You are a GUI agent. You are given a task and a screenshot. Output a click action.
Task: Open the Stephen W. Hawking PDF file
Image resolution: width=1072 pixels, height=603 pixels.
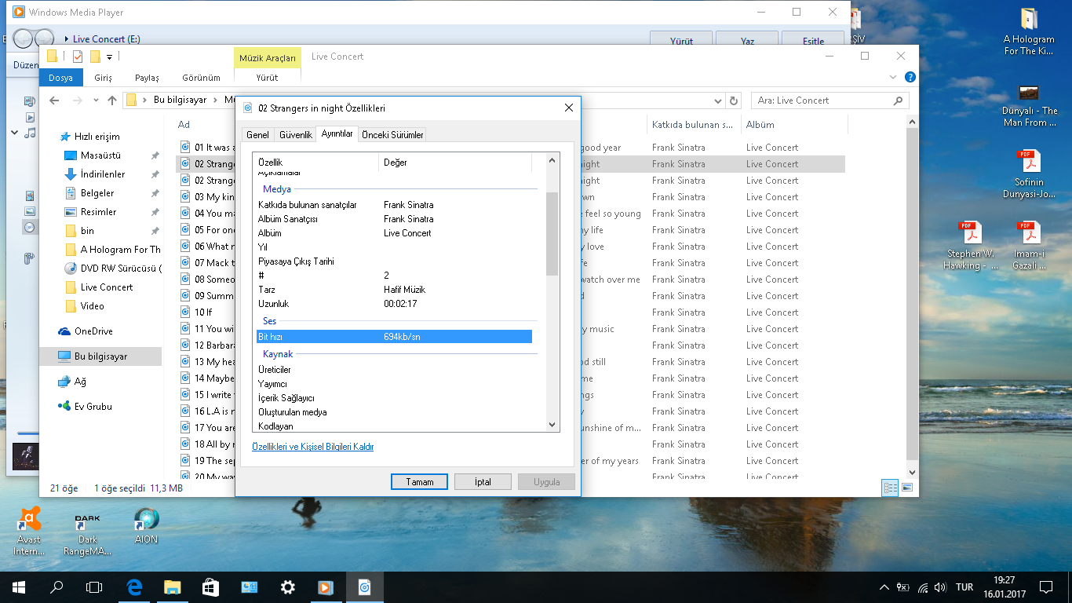972,234
